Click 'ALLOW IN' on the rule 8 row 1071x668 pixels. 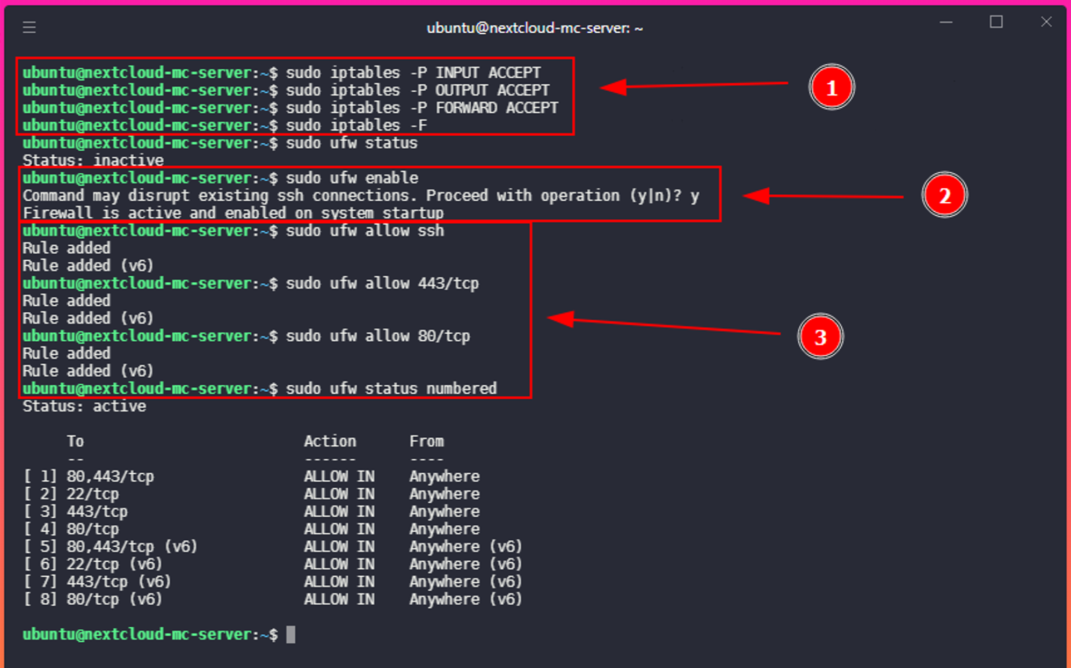tap(339, 599)
